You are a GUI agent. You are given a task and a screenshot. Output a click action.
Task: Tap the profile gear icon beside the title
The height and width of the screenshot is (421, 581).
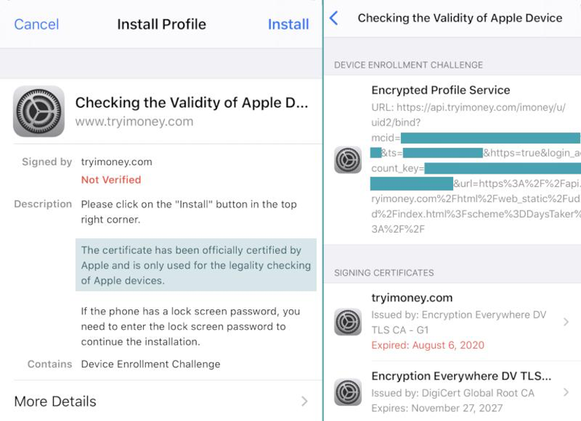coord(39,112)
